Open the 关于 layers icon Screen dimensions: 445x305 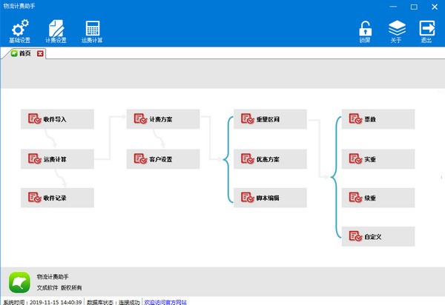tap(397, 29)
